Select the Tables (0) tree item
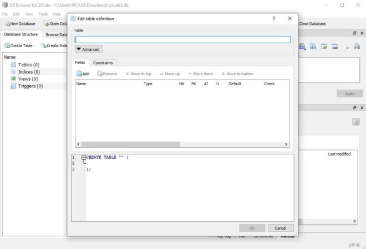The width and height of the screenshot is (366, 249). [x=28, y=65]
